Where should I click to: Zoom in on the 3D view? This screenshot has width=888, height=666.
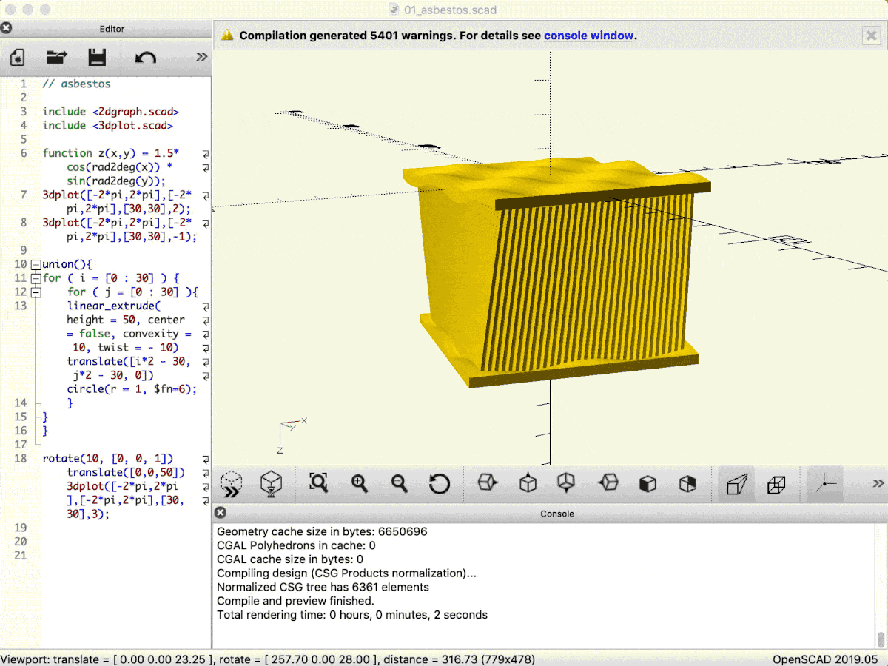click(360, 484)
